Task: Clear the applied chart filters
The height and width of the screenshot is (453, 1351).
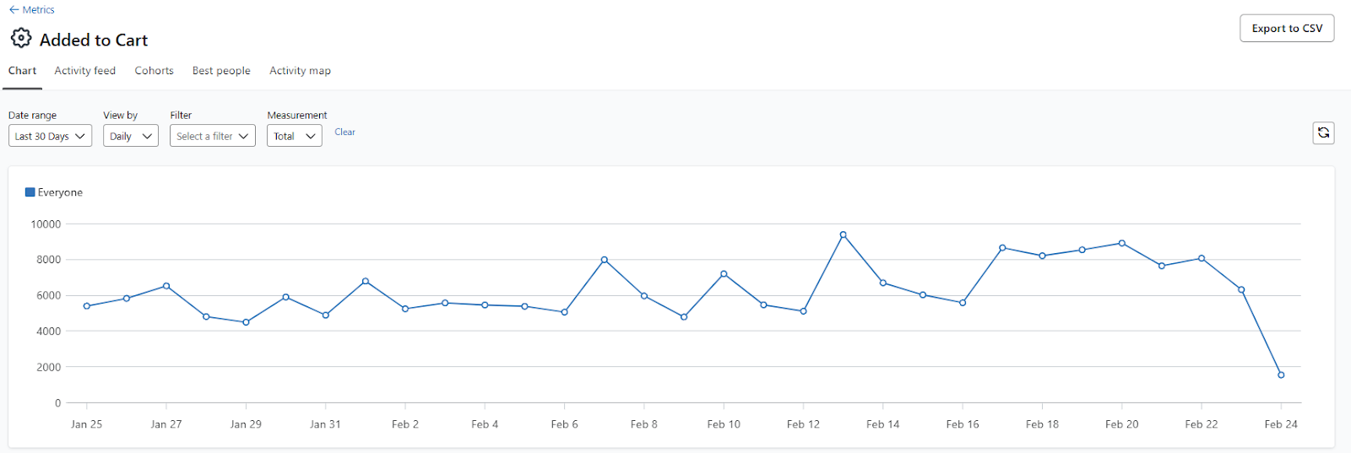Action: click(x=345, y=132)
